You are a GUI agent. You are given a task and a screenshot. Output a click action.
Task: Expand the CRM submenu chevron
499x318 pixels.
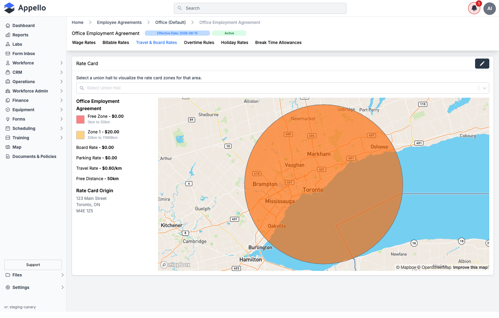pyautogui.click(x=61, y=72)
